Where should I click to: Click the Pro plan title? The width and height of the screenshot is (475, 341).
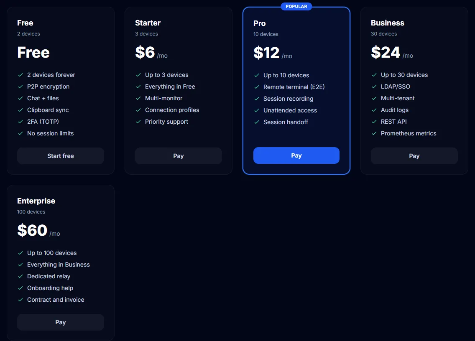point(260,23)
